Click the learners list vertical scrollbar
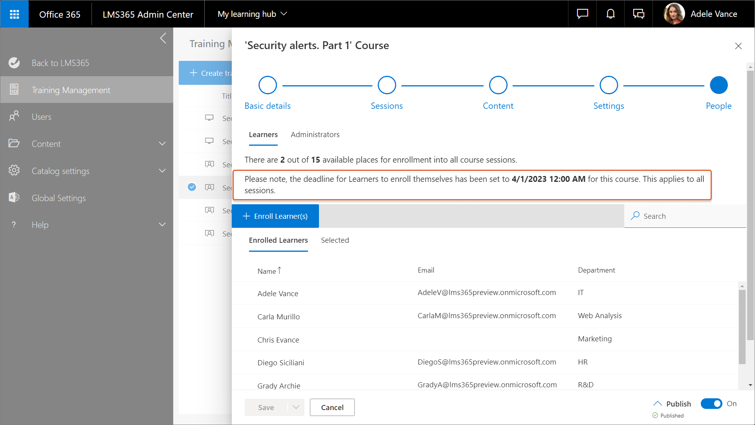The width and height of the screenshot is (755, 425). pyautogui.click(x=742, y=327)
